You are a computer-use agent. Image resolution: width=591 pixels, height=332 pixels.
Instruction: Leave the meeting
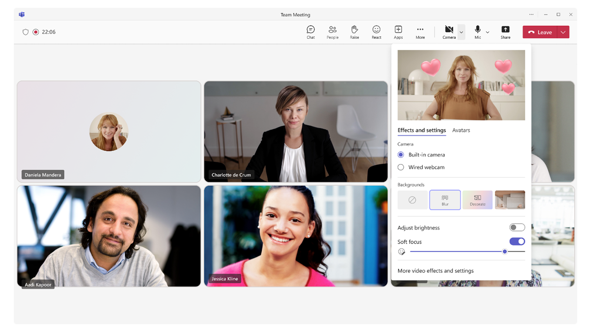pos(540,32)
